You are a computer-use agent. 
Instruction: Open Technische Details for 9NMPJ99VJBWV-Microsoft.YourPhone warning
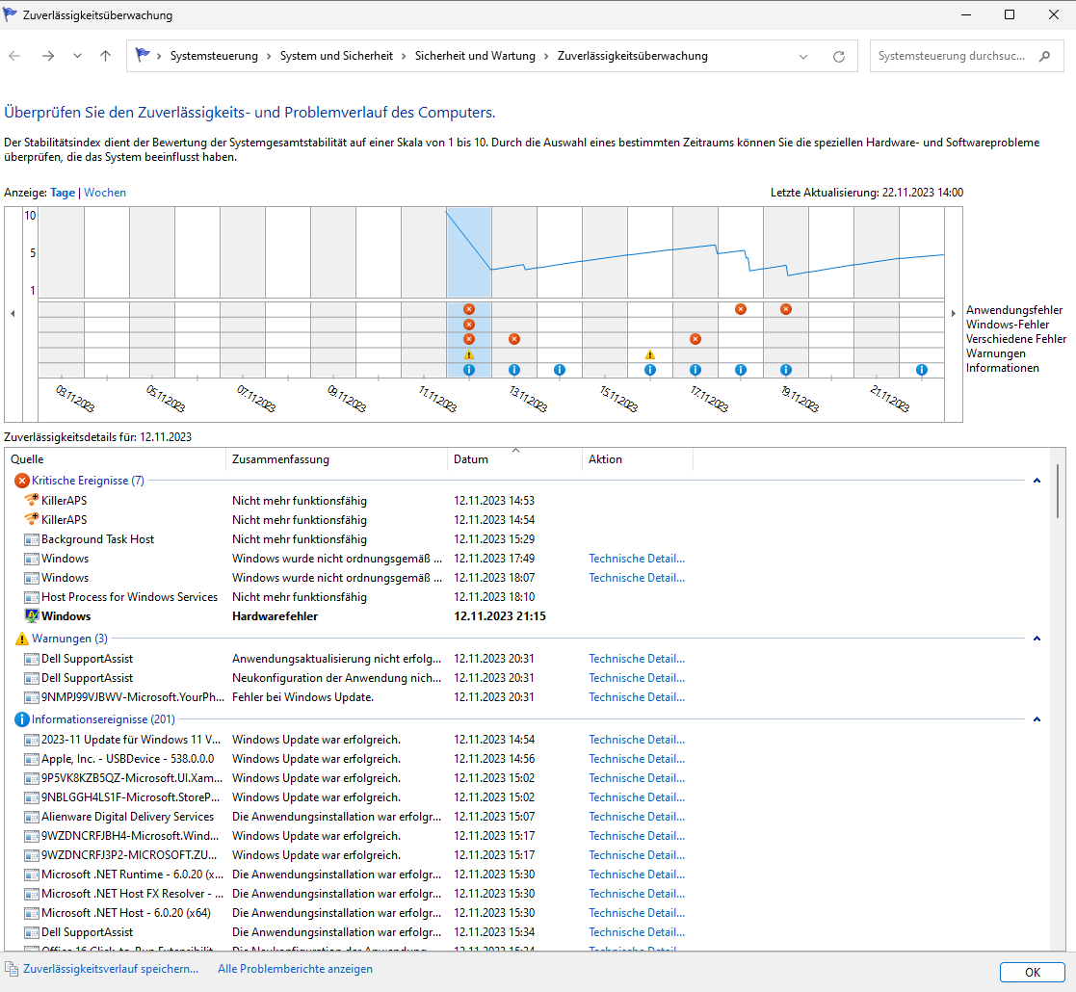click(637, 697)
